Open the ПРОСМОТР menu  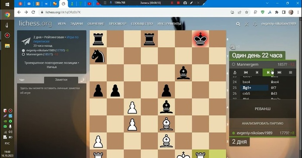[118, 24]
